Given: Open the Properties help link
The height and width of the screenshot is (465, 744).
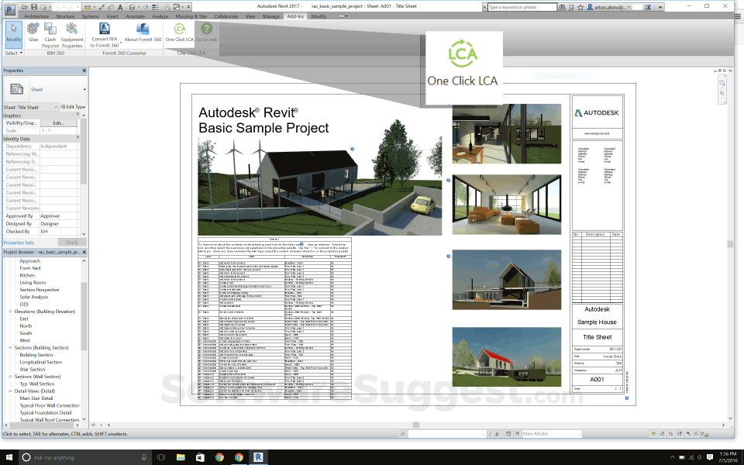Looking at the screenshot, I should [19, 243].
